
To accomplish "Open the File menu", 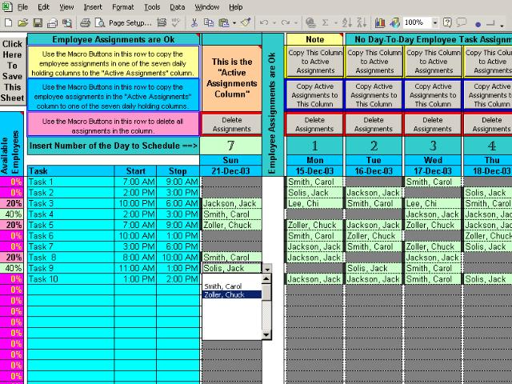I will (22, 7).
